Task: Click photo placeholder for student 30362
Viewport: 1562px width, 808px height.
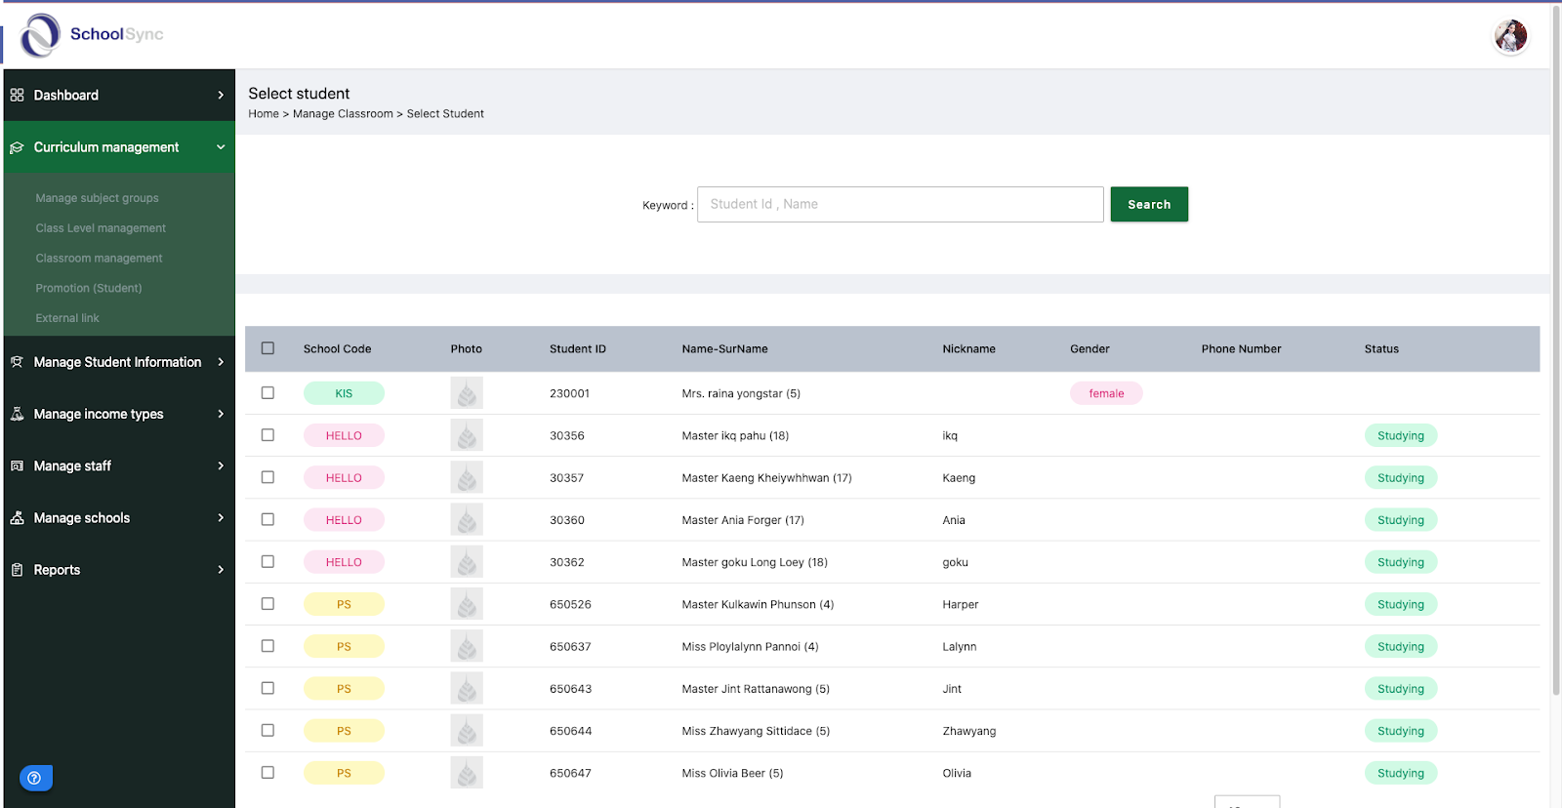Action: coord(467,562)
